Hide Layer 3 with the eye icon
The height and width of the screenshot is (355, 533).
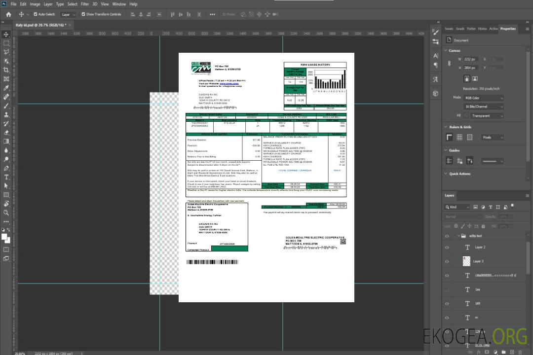coord(447,262)
